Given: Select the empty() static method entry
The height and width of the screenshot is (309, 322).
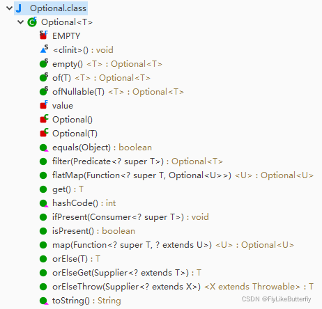Looking at the screenshot, I should [107, 64].
